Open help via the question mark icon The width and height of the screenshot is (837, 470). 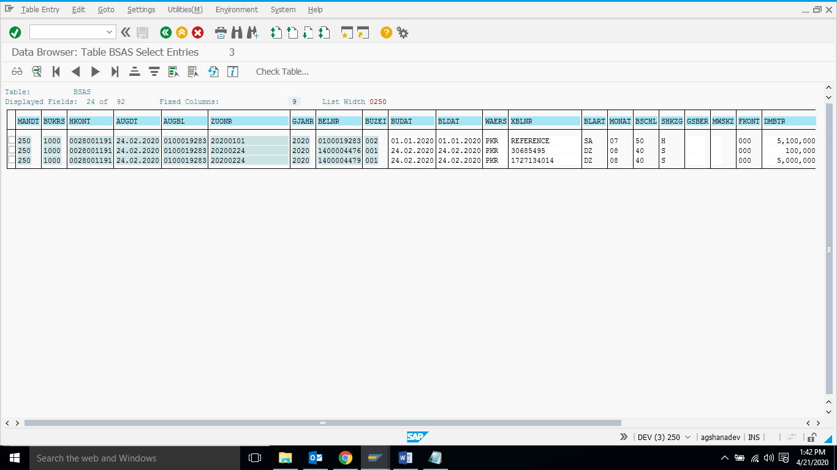click(385, 32)
